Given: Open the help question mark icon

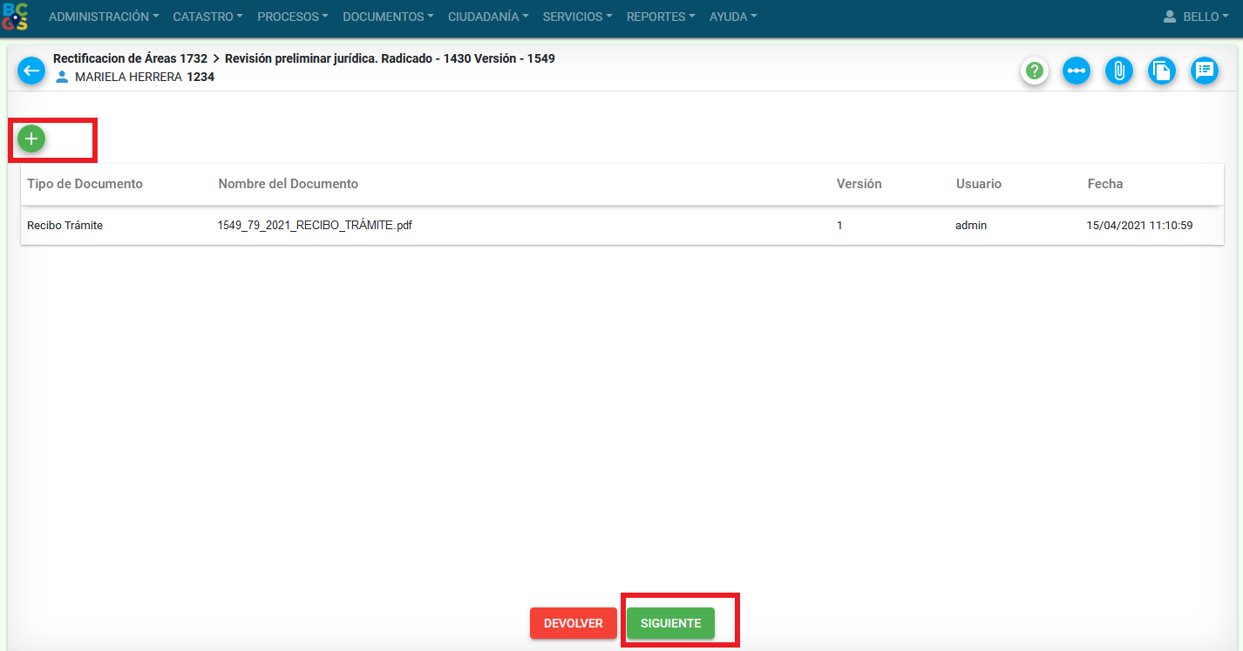Looking at the screenshot, I should tap(1034, 71).
